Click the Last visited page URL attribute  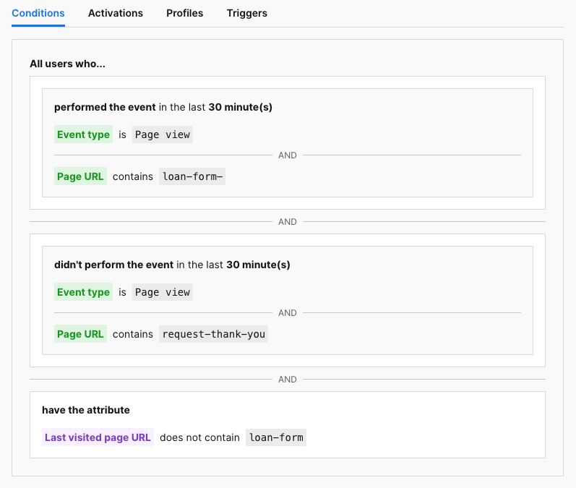pyautogui.click(x=98, y=437)
